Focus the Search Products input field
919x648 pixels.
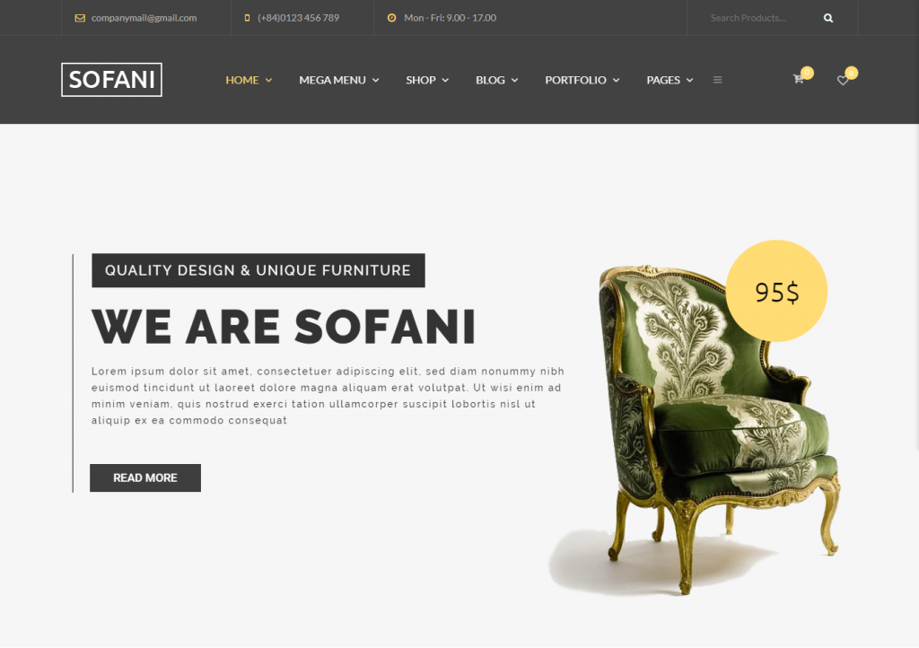click(x=762, y=18)
